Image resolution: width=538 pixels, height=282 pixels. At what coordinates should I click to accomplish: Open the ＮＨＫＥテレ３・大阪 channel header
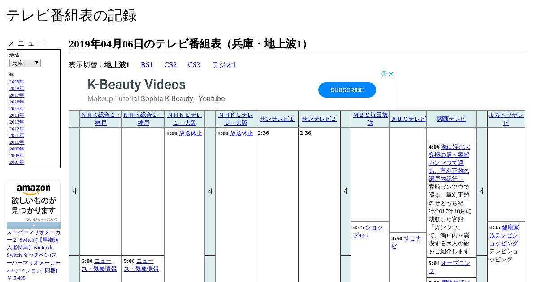pyautogui.click(x=236, y=119)
